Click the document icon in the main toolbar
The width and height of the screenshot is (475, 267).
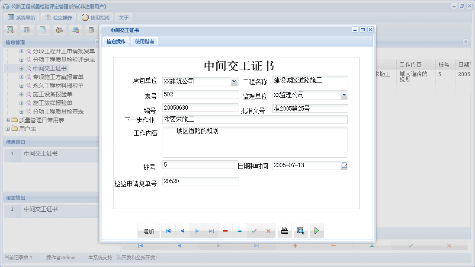43,29
